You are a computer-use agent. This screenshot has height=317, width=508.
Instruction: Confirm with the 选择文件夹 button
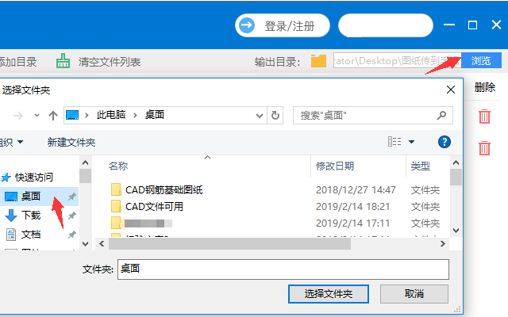pos(329,294)
